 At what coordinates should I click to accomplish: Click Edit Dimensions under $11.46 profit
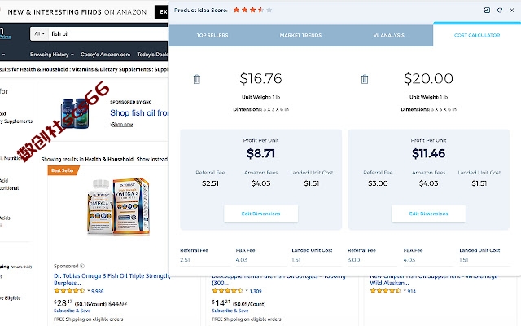coord(428,214)
